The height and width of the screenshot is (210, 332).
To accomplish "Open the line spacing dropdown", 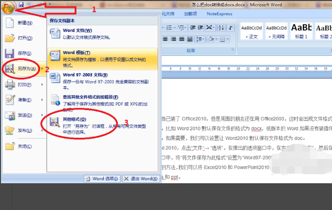I will pos(200,39).
